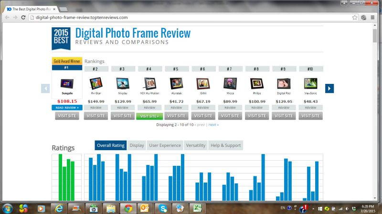Open the Chrome hamburger menu
Image resolution: width=382 pixels, height=214 pixels.
(x=372, y=17)
